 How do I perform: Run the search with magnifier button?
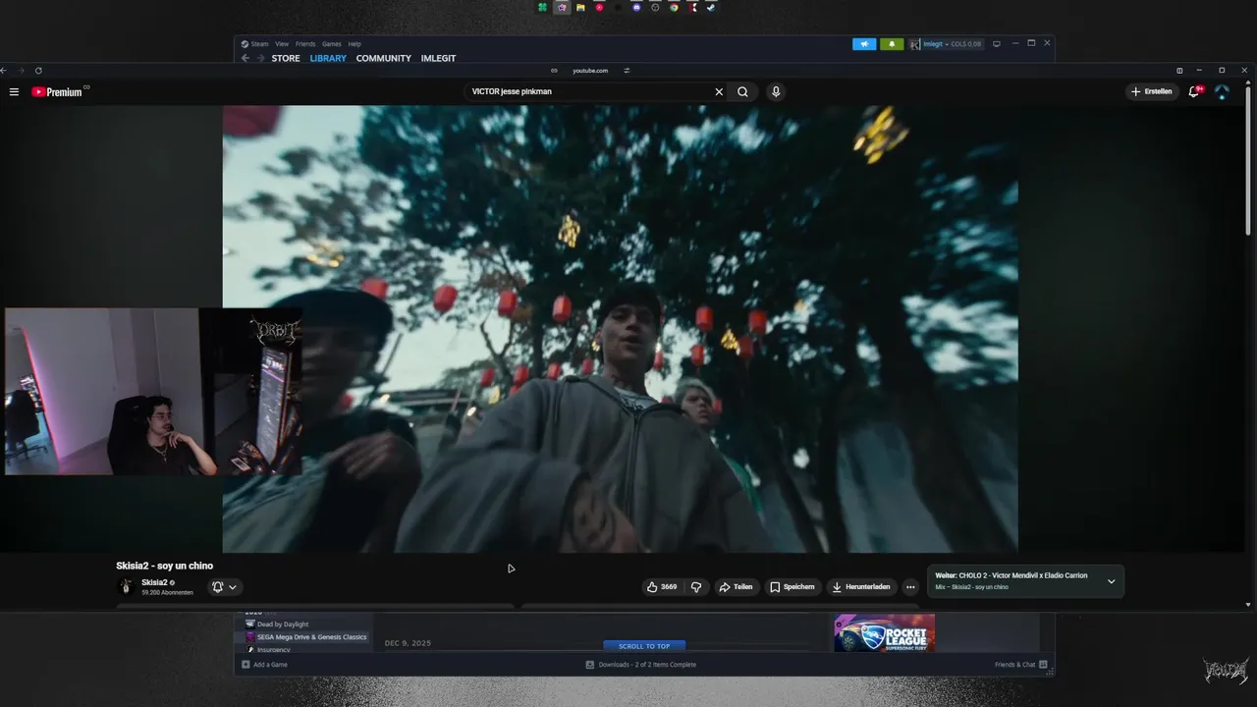(x=742, y=91)
